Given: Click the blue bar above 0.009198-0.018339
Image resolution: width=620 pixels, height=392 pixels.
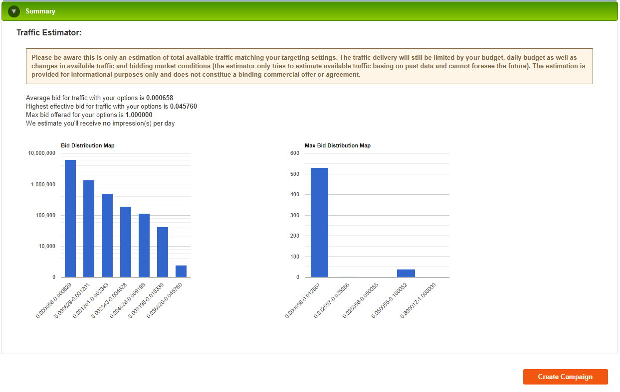Looking at the screenshot, I should pyautogui.click(x=163, y=252).
